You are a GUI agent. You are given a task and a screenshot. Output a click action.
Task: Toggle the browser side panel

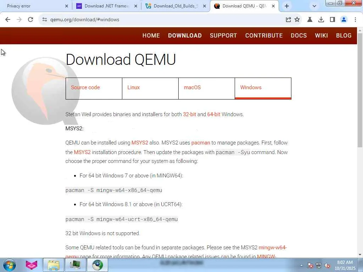tap(333, 20)
